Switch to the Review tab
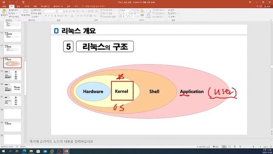This screenshot has width=273, height=154. (x=69, y=6)
